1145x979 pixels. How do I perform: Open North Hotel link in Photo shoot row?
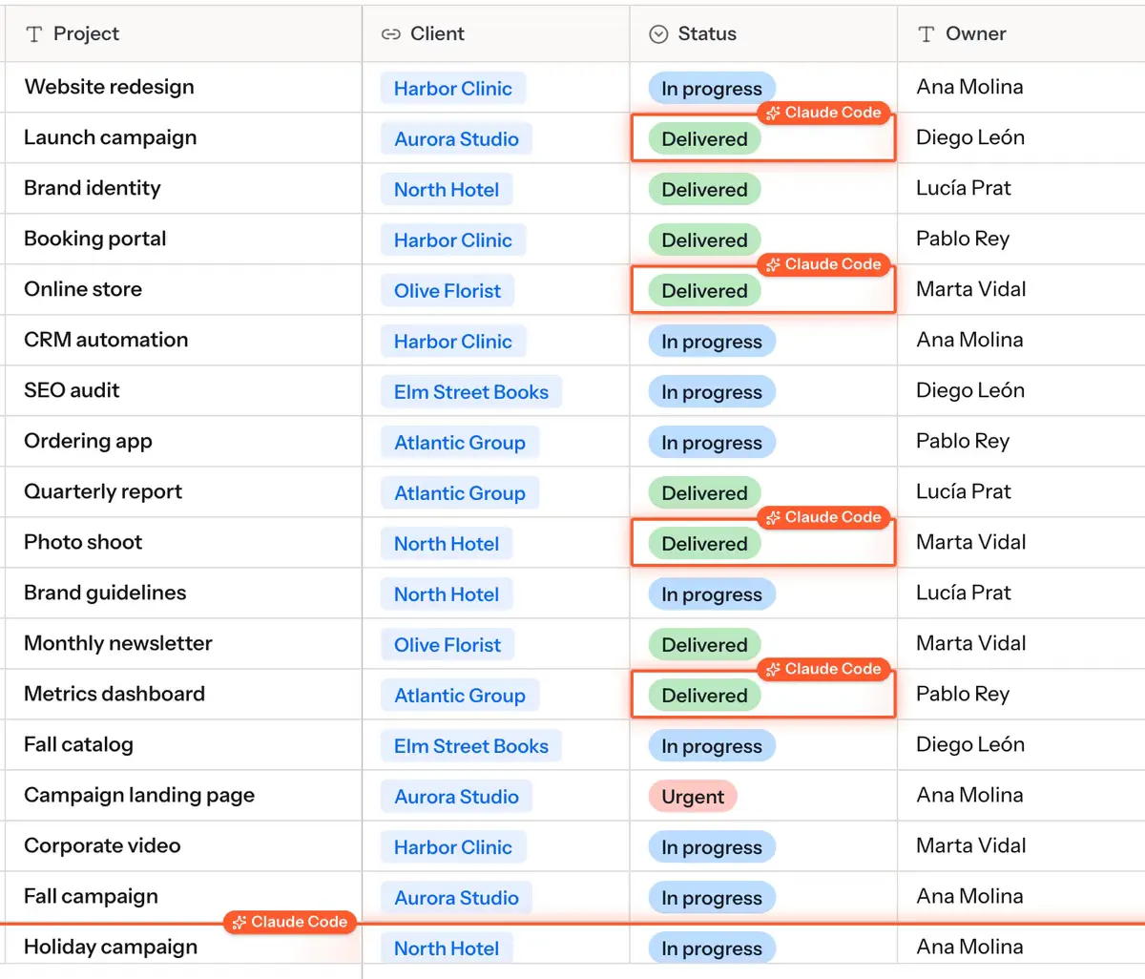tap(447, 544)
